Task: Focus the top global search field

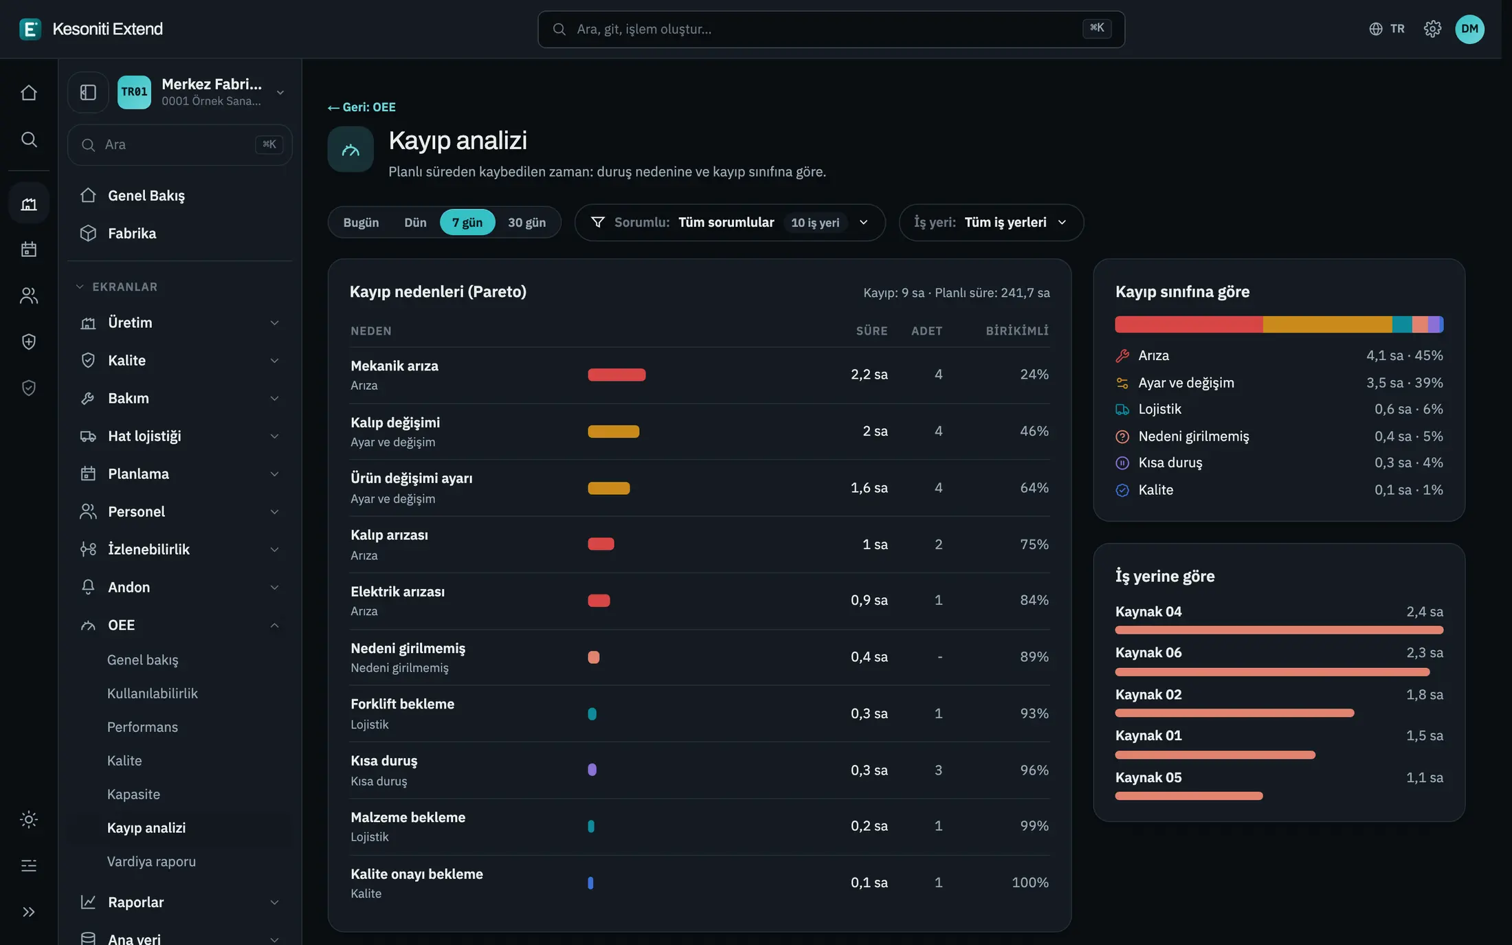Action: 831,29
